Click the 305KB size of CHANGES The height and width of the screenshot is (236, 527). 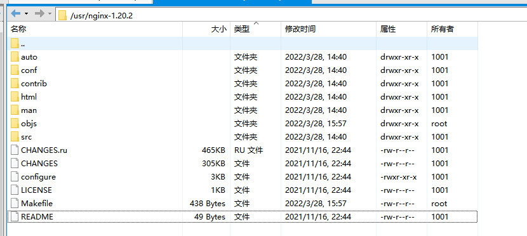213,164
